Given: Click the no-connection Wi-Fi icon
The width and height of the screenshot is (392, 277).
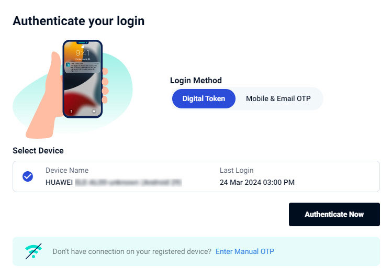Looking at the screenshot, I should 33,251.
